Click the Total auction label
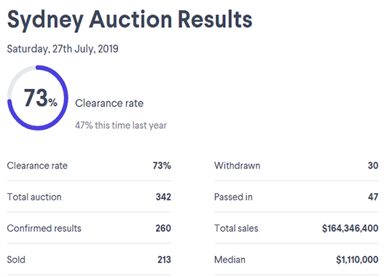Screen dimensions: 387x277 pos(34,197)
